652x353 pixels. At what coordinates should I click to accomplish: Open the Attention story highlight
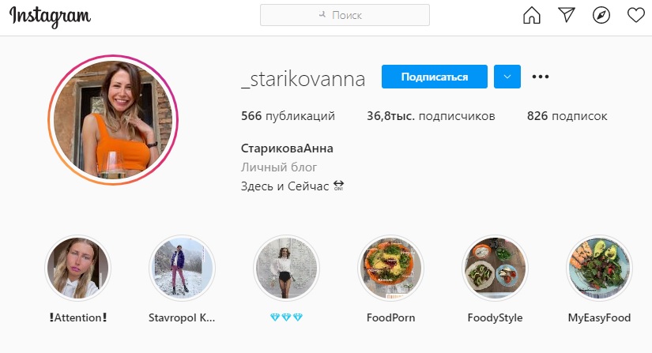(x=77, y=269)
